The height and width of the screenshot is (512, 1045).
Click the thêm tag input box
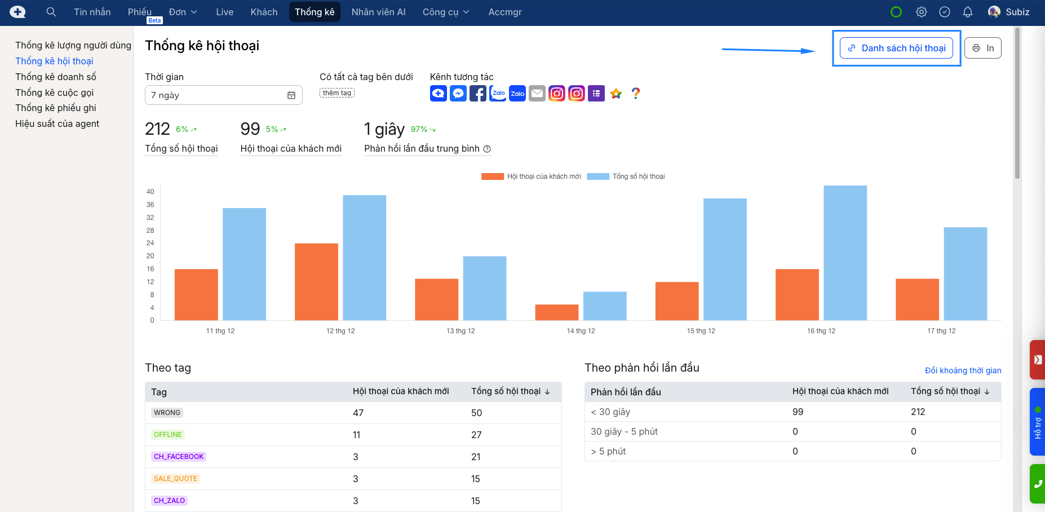(x=337, y=93)
